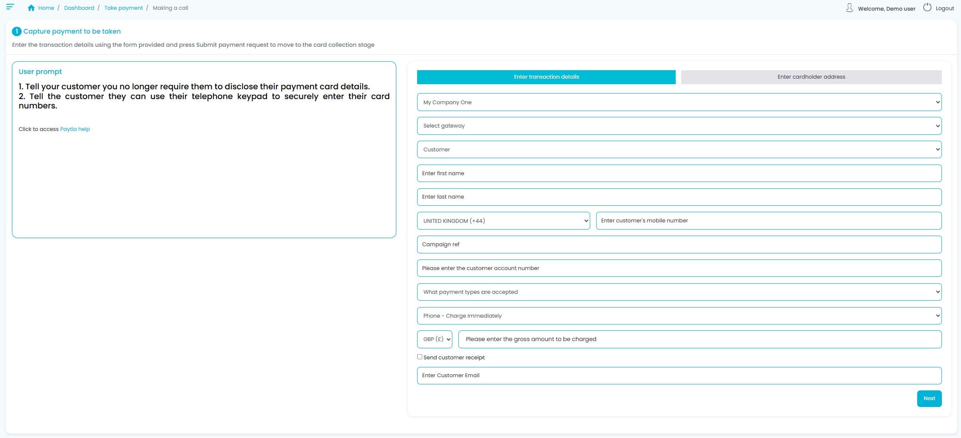Open the company selector showing My Company One
The height and width of the screenshot is (438, 961).
point(679,102)
